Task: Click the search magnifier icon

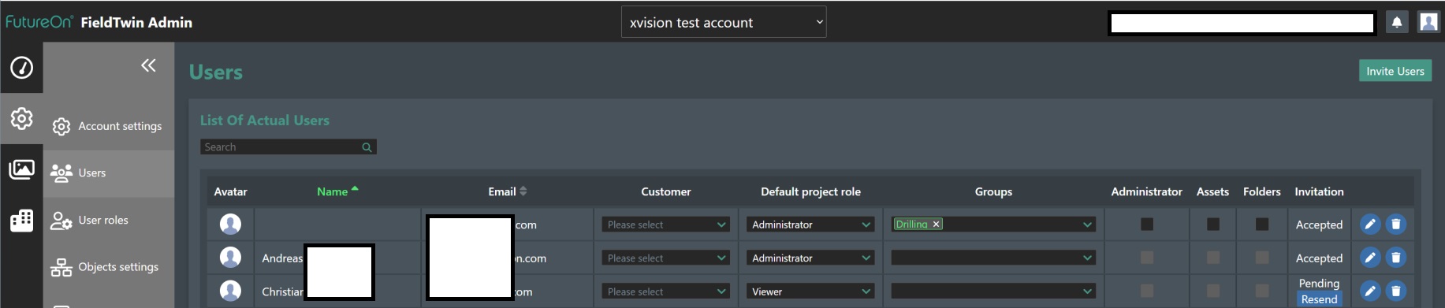Action: click(367, 147)
